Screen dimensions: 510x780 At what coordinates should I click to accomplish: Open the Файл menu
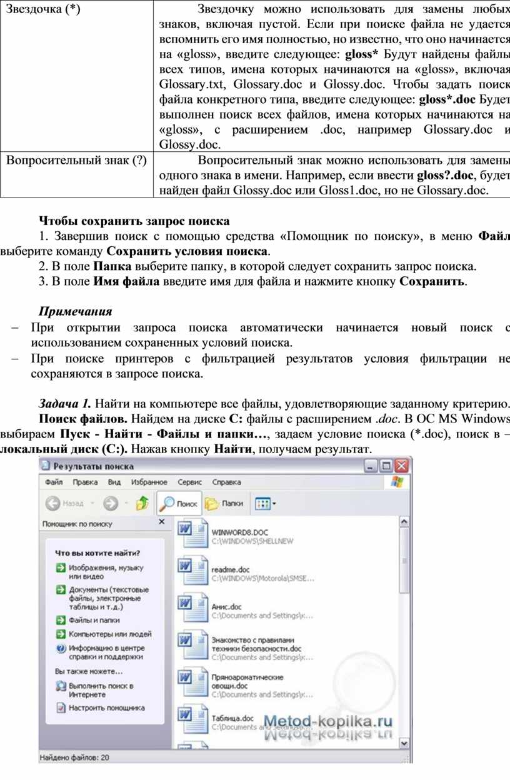54,482
